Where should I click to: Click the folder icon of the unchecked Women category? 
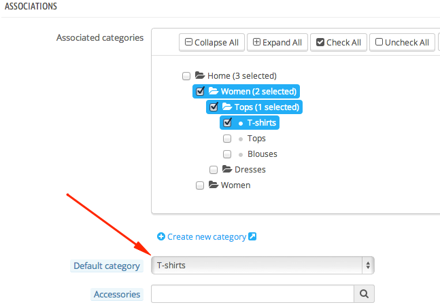point(214,185)
